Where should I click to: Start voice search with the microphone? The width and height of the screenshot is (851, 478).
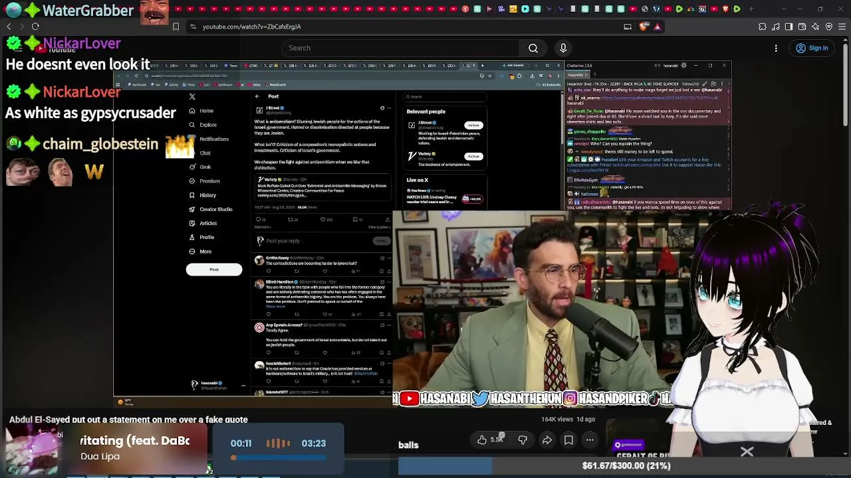tap(563, 48)
